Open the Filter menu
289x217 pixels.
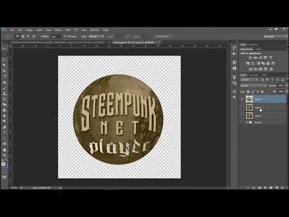[68, 30]
